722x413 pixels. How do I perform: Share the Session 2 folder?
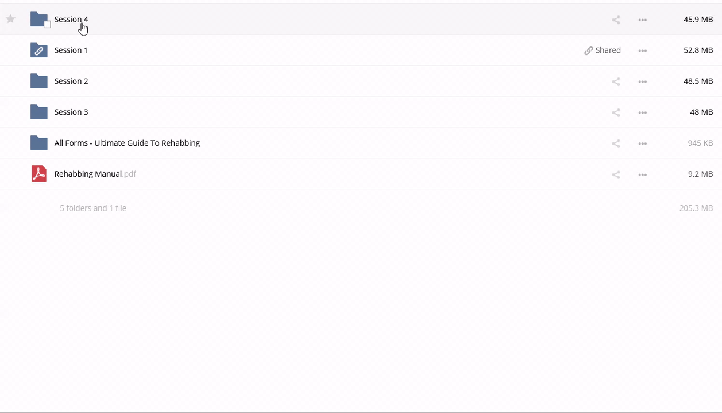click(616, 82)
